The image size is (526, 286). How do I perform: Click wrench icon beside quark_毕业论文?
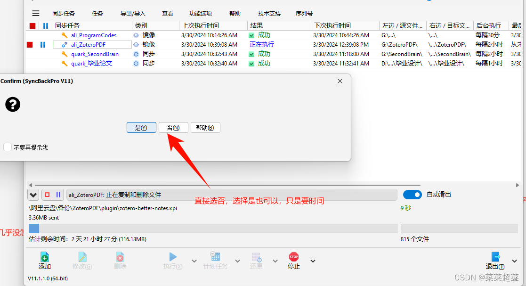pos(64,64)
